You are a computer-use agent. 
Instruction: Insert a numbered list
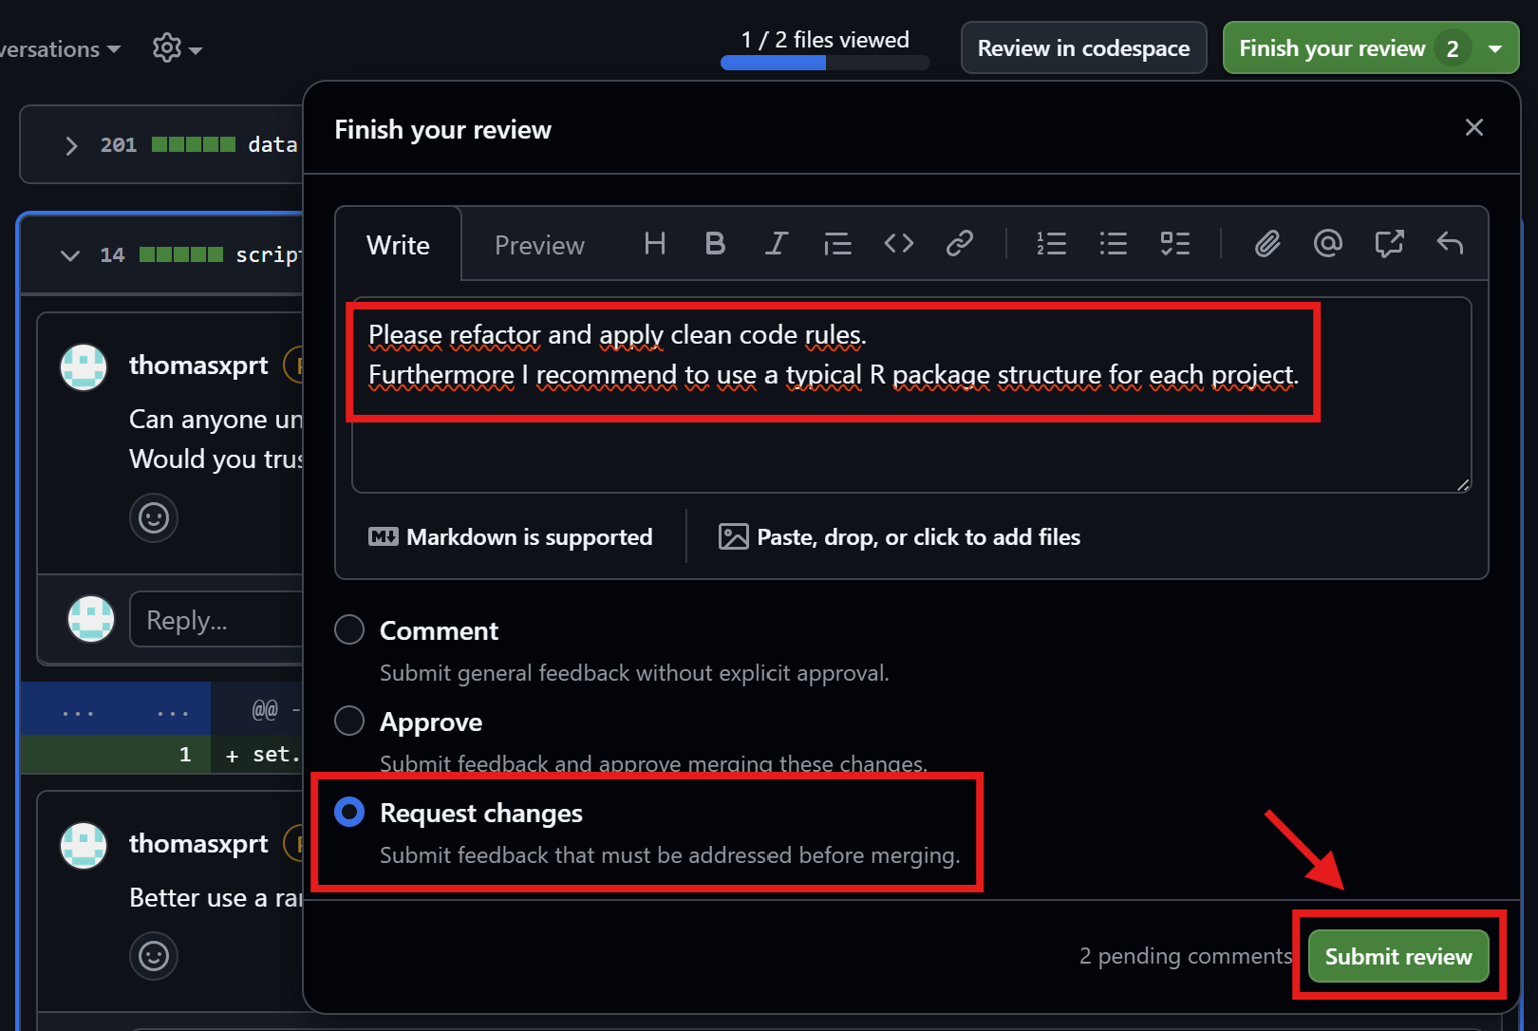pyautogui.click(x=1051, y=244)
